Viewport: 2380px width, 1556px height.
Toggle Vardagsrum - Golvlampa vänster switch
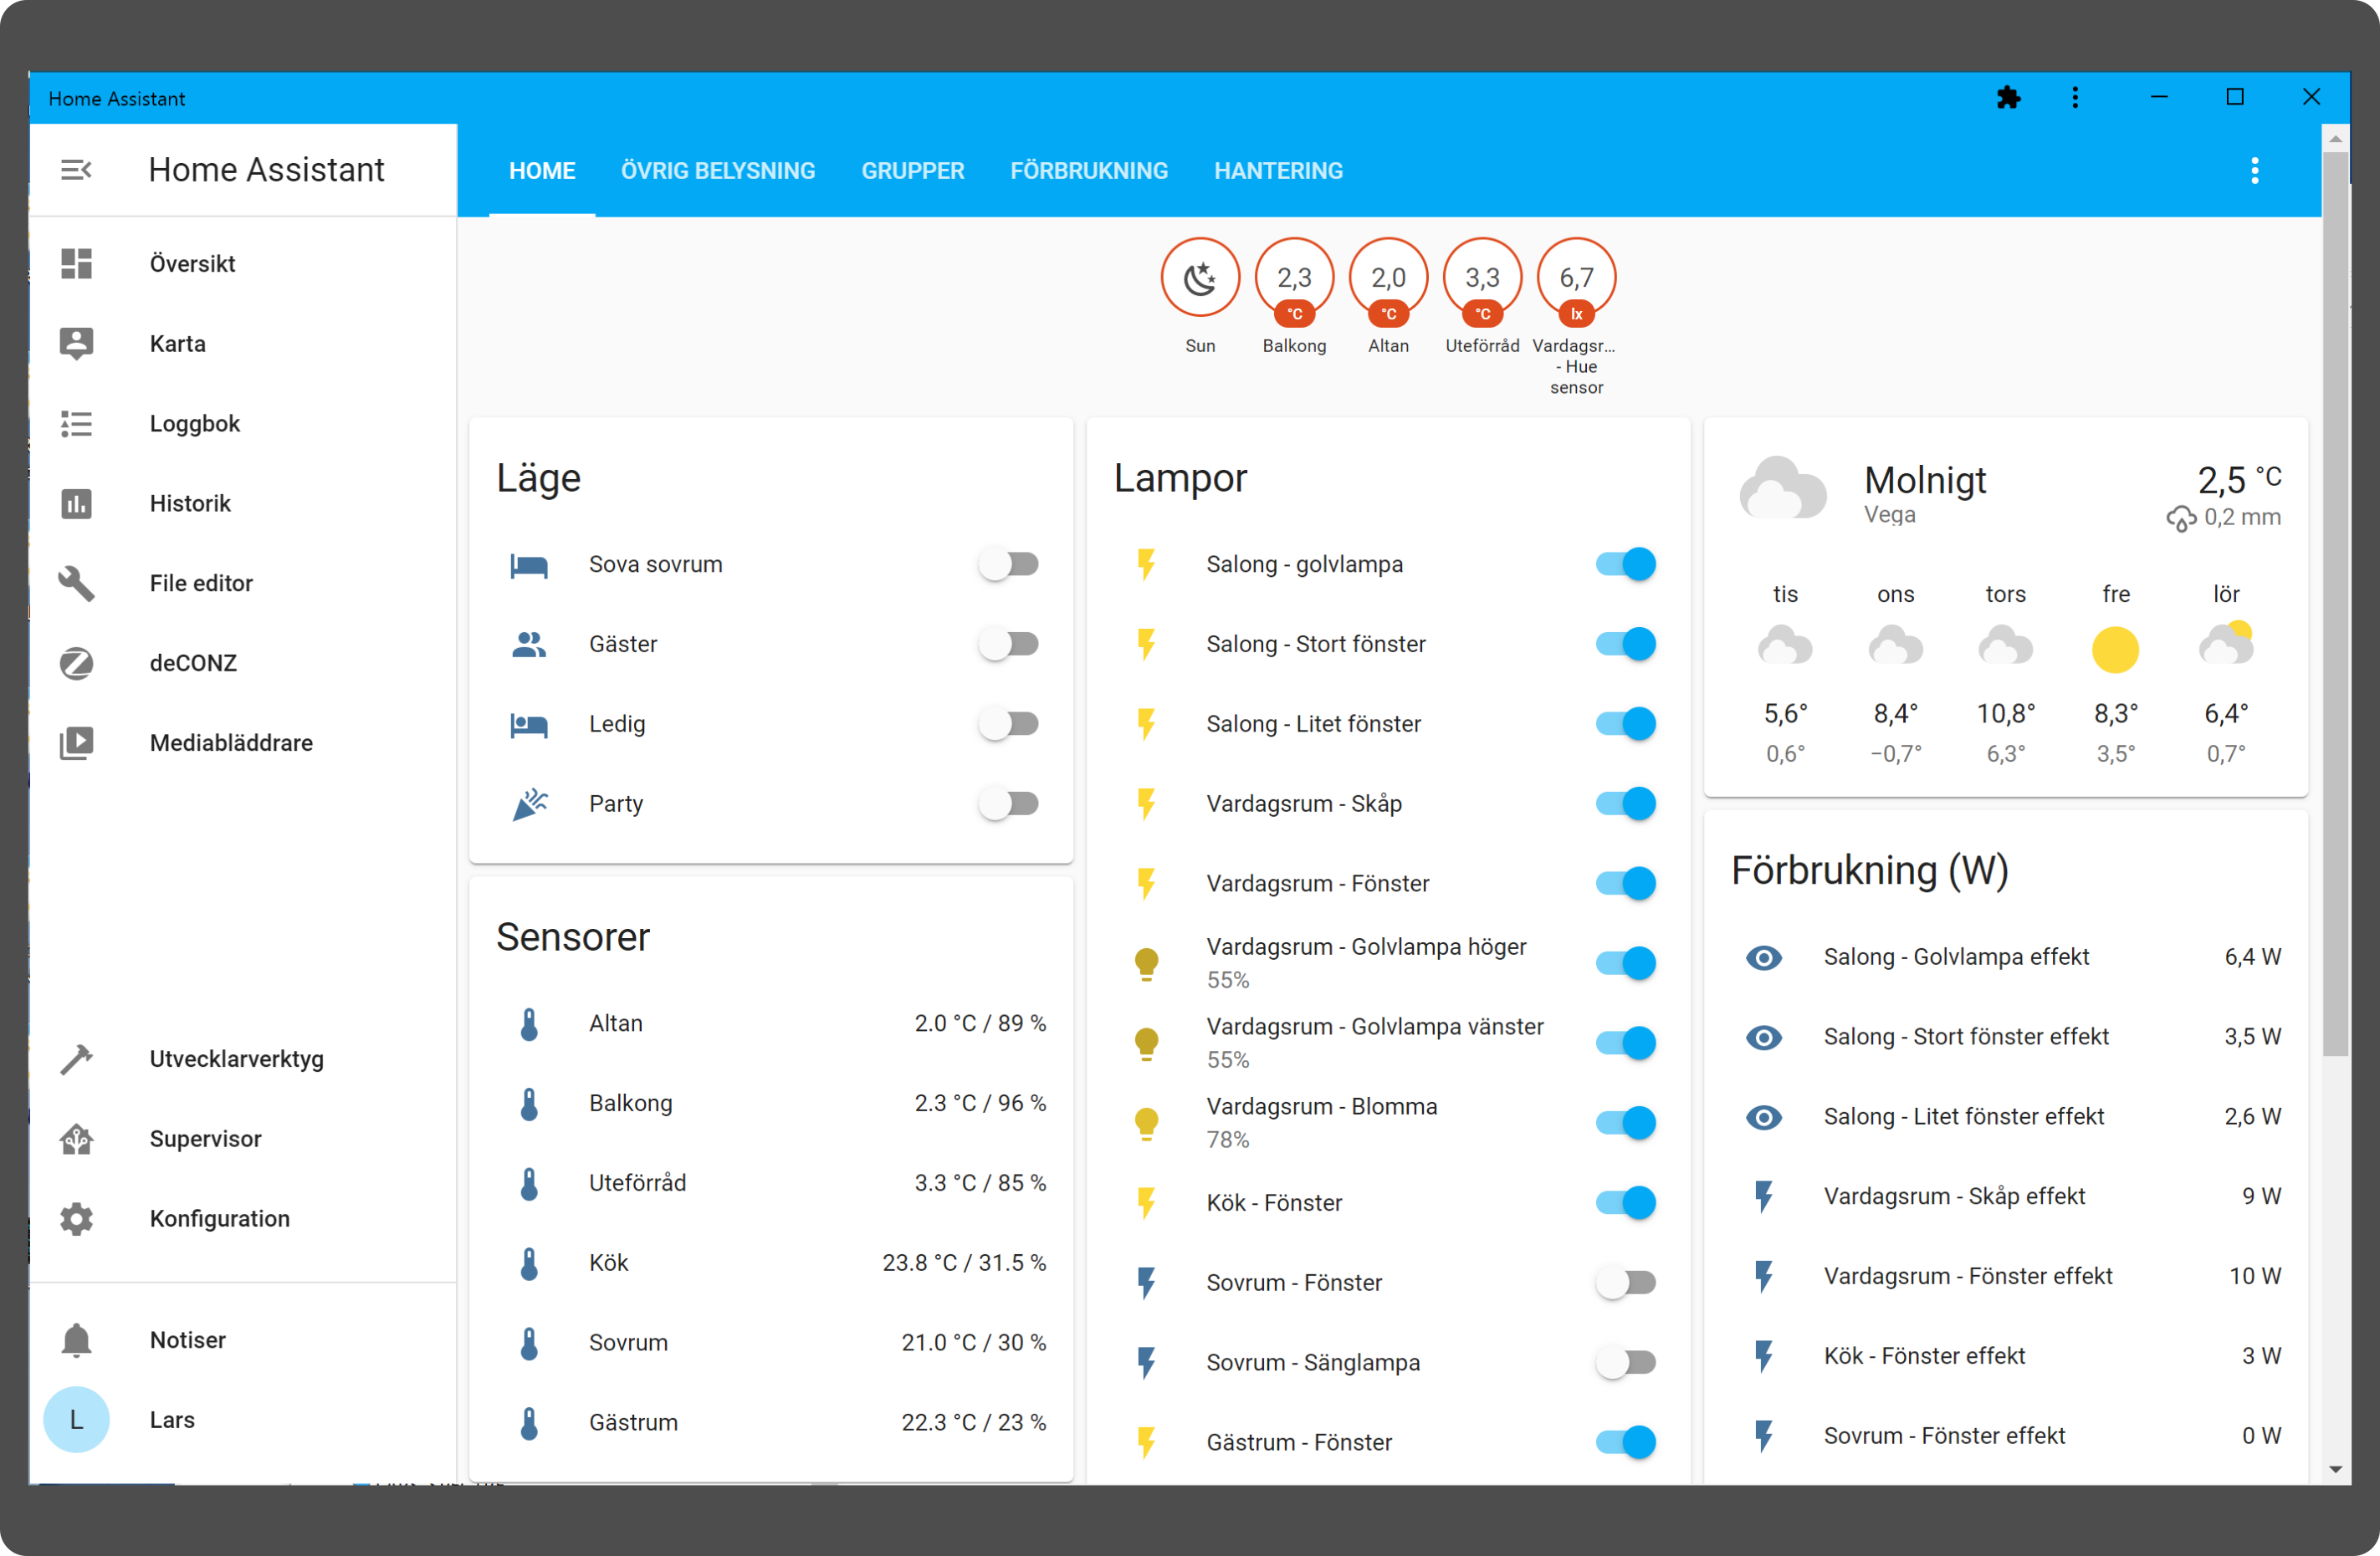pos(1626,1043)
